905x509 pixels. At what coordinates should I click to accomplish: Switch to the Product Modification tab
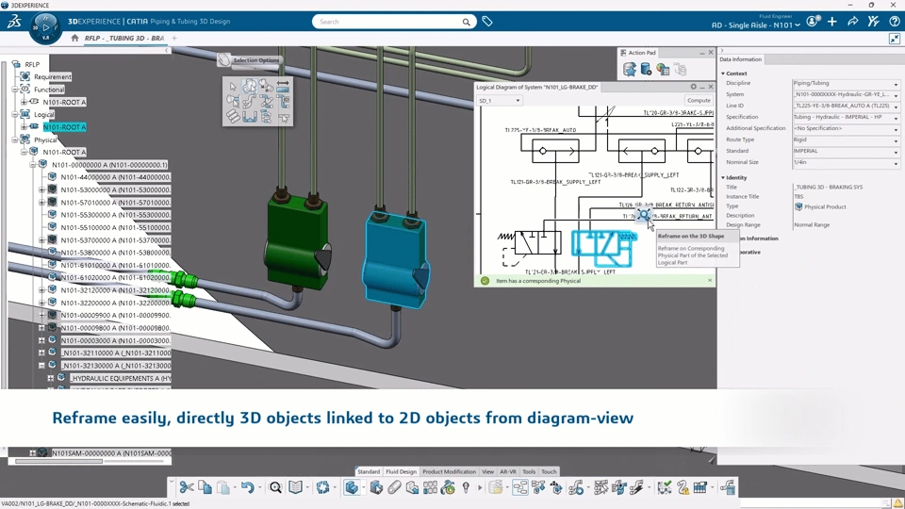pyautogui.click(x=449, y=471)
